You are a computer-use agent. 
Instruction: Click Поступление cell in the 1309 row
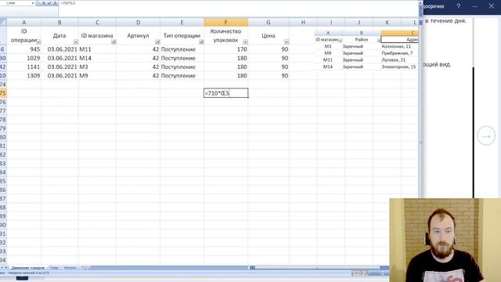tap(182, 76)
